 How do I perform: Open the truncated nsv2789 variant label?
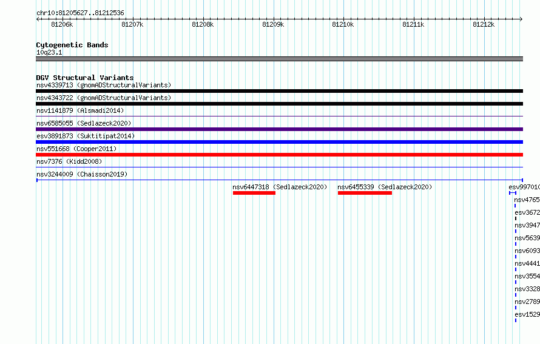point(527,302)
